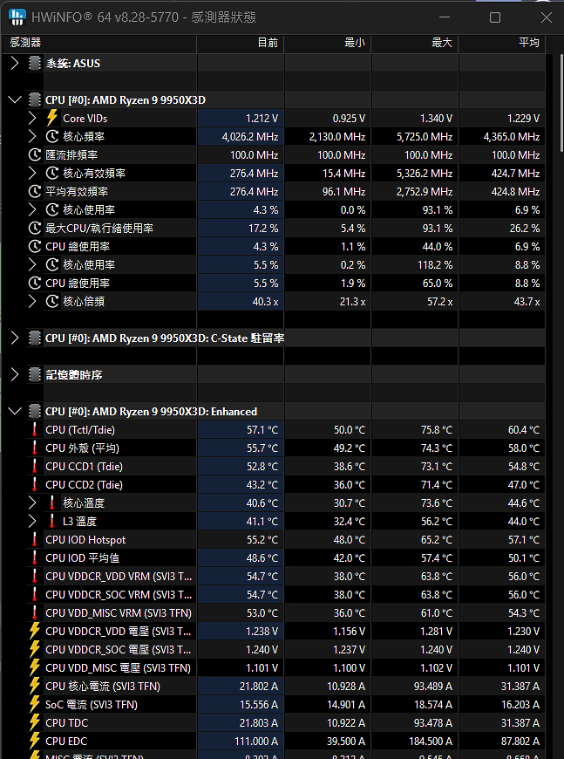This screenshot has height=759, width=564.
Task: Click the 118.2 % maximum usage value
Action: pos(435,265)
